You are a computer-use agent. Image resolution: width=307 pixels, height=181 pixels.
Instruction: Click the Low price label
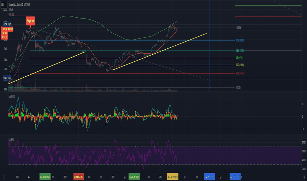pyautogui.click(x=10, y=78)
